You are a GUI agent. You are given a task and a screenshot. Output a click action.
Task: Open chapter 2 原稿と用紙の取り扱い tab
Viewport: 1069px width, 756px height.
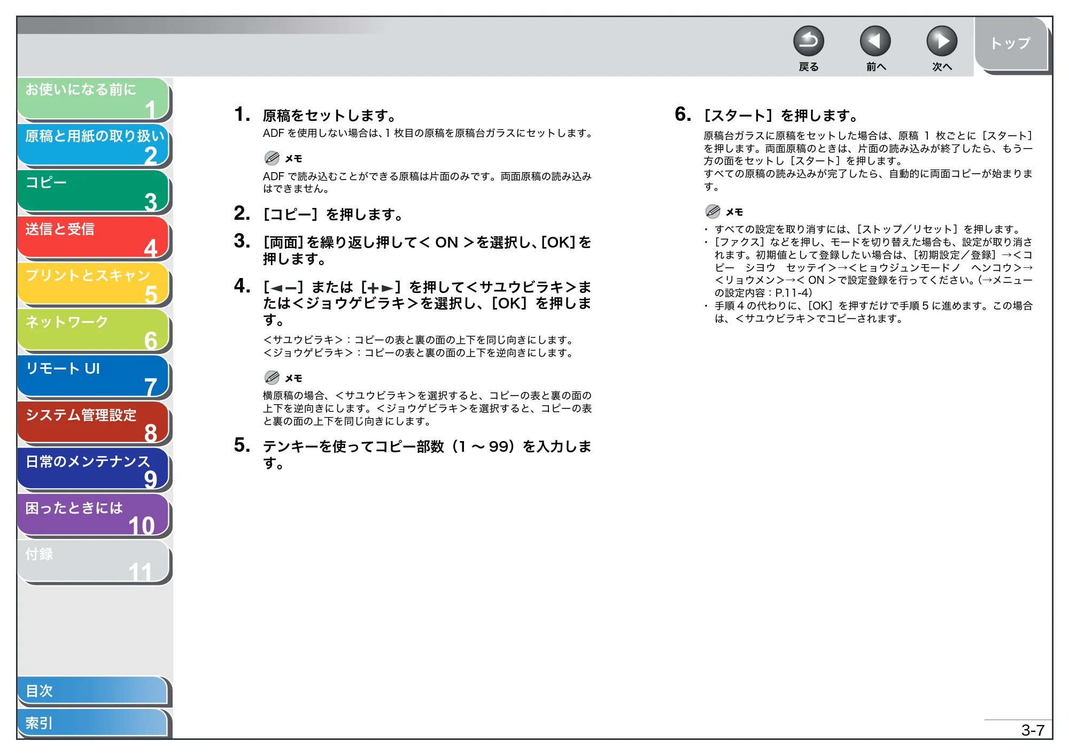pyautogui.click(x=94, y=145)
